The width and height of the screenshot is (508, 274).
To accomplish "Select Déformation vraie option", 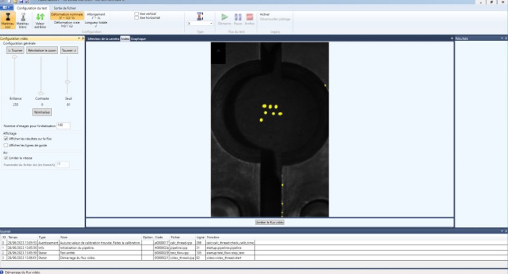I will coord(67,24).
